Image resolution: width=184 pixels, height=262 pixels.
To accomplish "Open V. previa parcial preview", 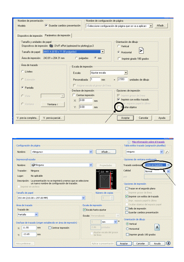I will 53,118.
